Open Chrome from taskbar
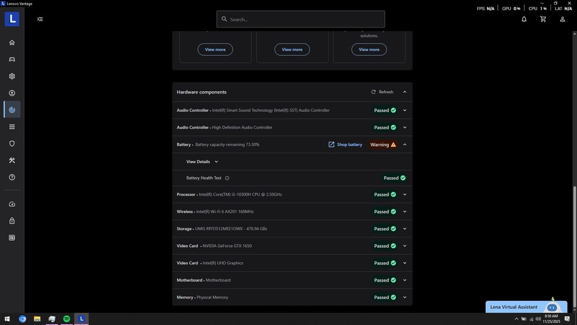This screenshot has width=577, height=325. (23, 319)
